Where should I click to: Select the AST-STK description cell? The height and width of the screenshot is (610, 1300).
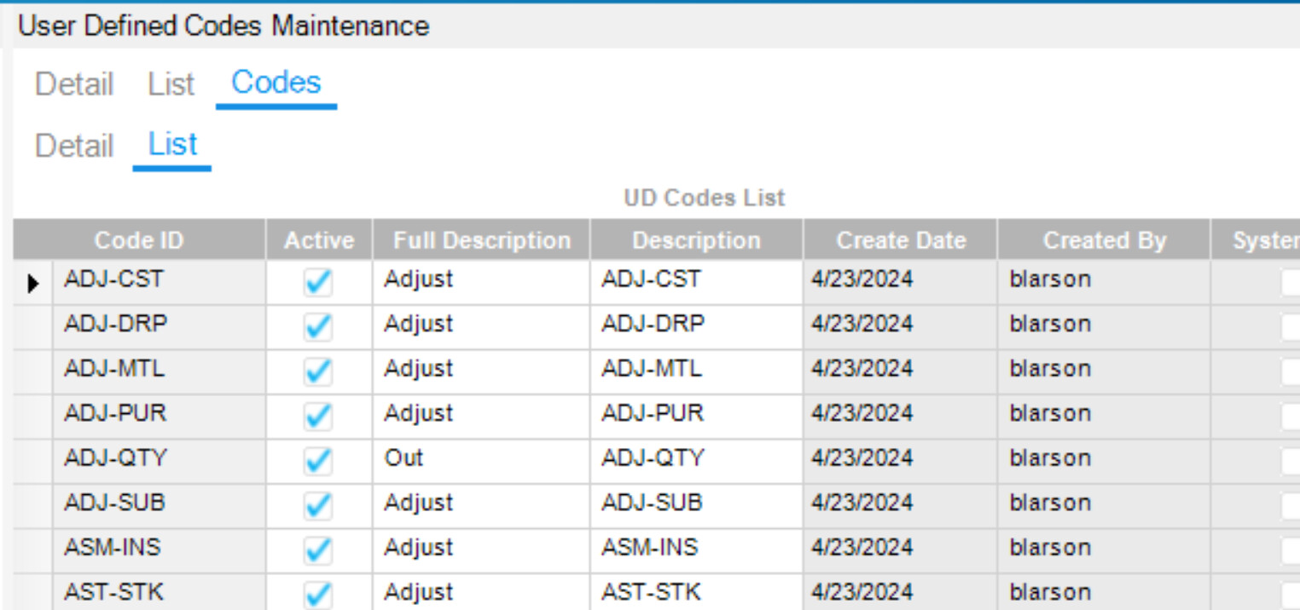[x=695, y=592]
